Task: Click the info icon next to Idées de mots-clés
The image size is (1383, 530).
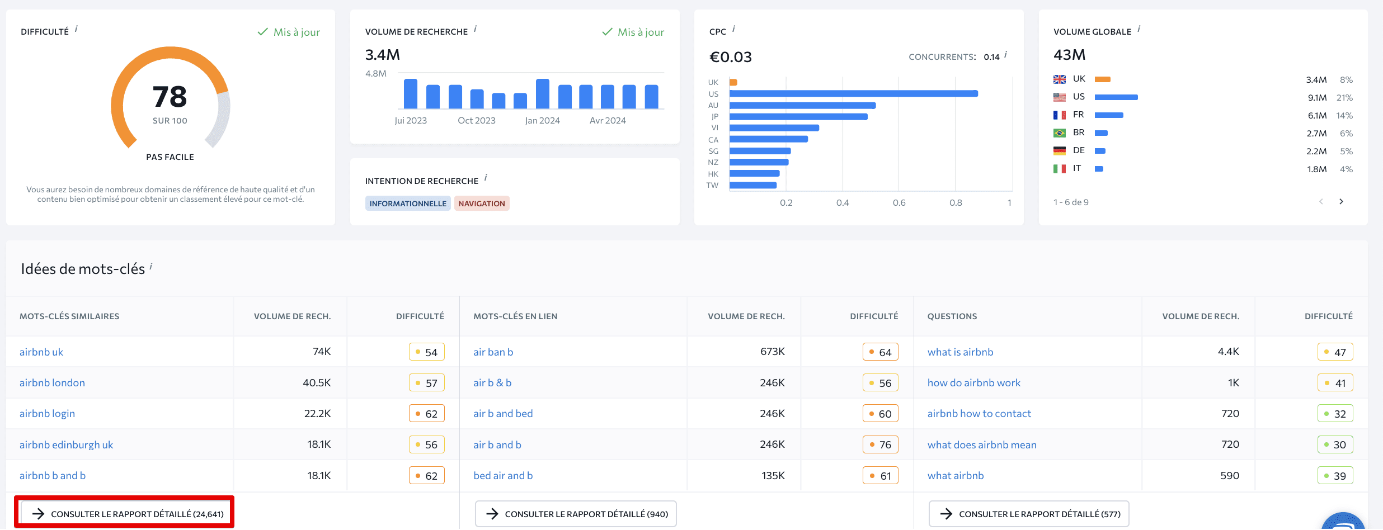Action: click(x=150, y=267)
